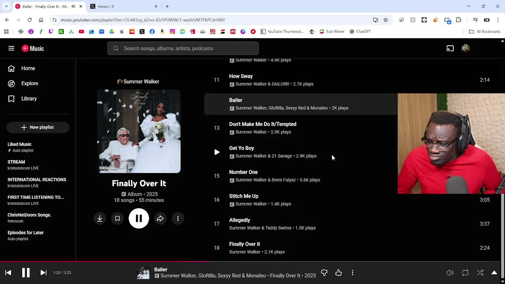Image resolution: width=505 pixels, height=284 pixels.
Task: Play Get Yo Boy track
Action: [x=217, y=152]
